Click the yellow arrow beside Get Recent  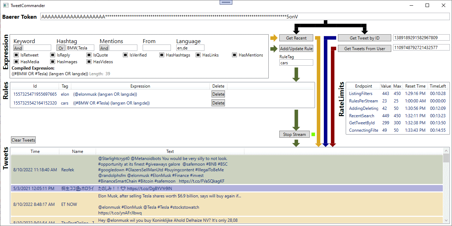coord(274,38)
